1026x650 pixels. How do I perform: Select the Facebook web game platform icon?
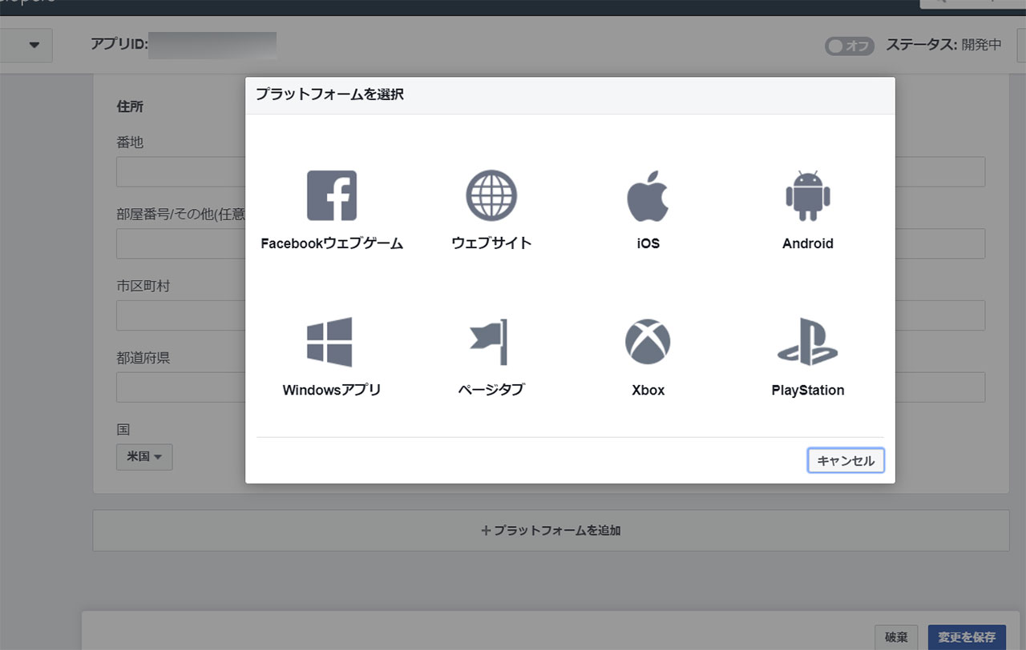[x=332, y=195]
